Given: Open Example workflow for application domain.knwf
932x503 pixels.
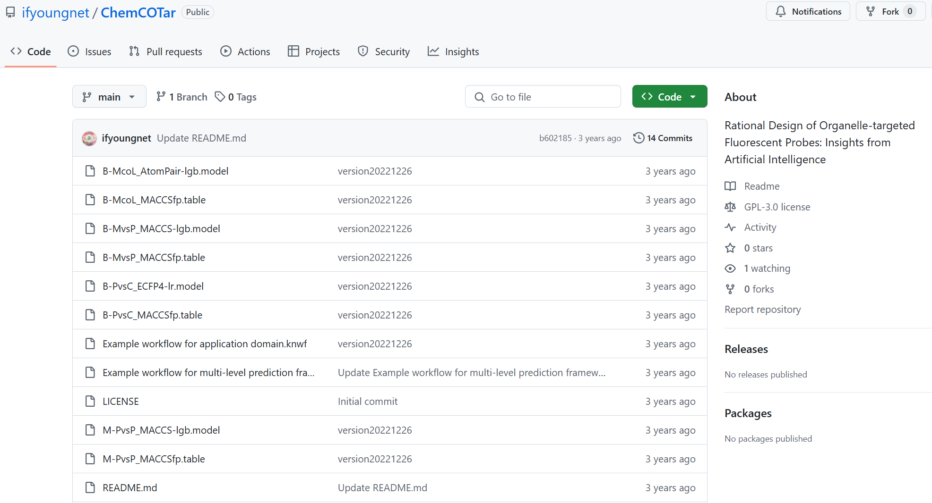Looking at the screenshot, I should (x=205, y=344).
